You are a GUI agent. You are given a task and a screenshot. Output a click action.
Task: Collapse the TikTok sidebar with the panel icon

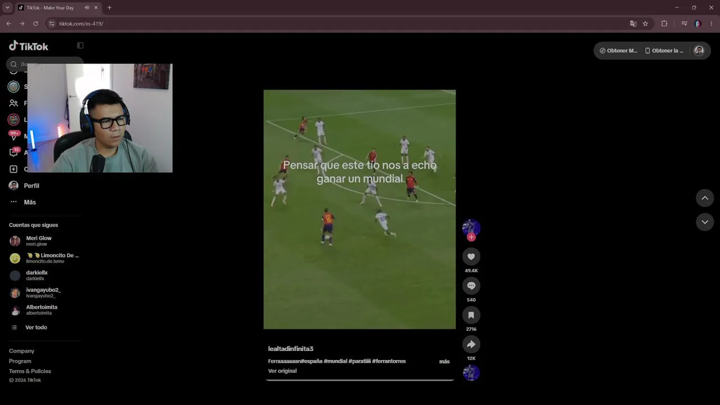[80, 46]
